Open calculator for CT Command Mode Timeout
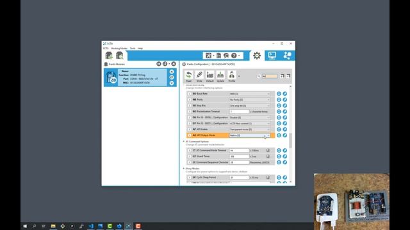The width and height of the screenshot is (410, 230). [268, 151]
